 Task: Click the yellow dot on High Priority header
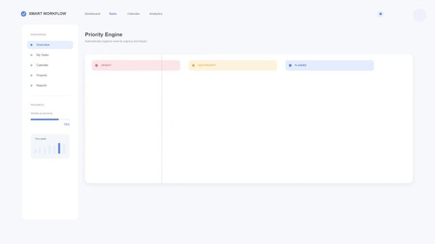(193, 65)
